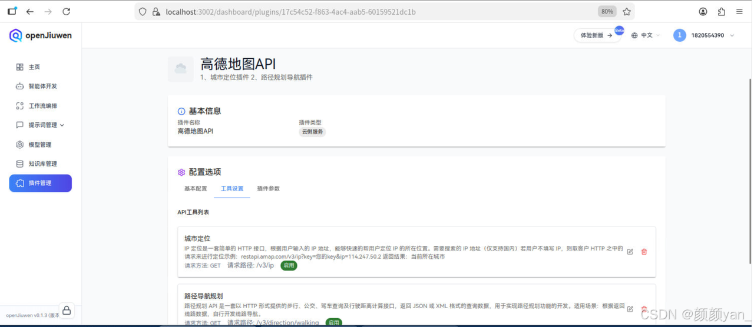Click the shield tracking protection icon
Screen dimensions: 754x327
click(143, 11)
